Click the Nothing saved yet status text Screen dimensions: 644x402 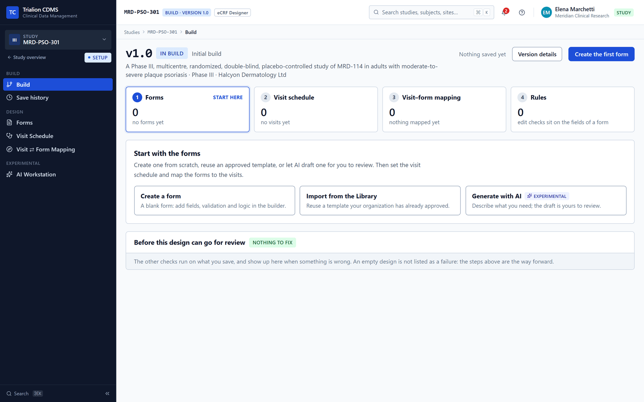tap(482, 54)
